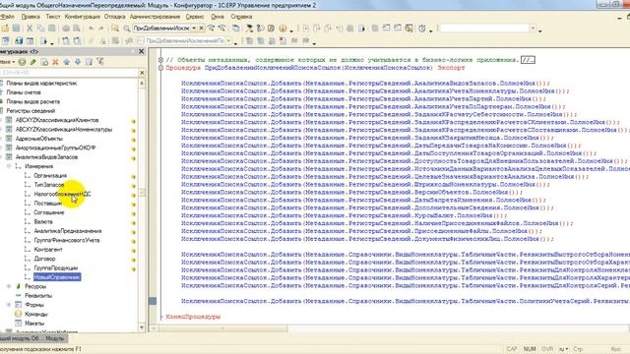This screenshot has height=354, width=630.
Task: Select Планы видов расчета tree node
Action: pos(32,101)
